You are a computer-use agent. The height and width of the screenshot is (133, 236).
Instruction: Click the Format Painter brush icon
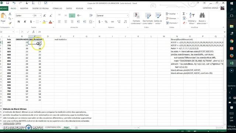coord(10,23)
